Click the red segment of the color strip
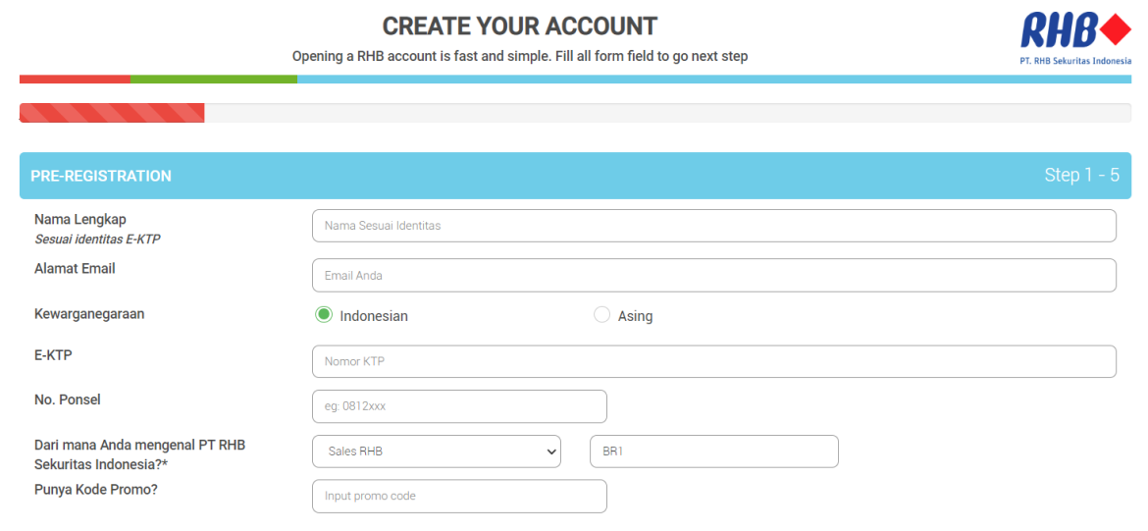This screenshot has height=531, width=1148. point(75,80)
